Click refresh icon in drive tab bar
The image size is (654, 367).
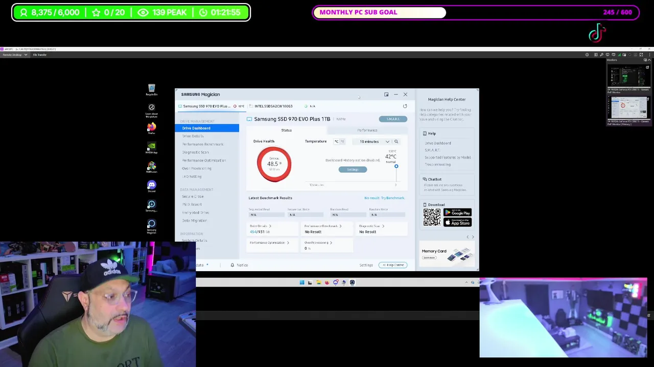[405, 106]
